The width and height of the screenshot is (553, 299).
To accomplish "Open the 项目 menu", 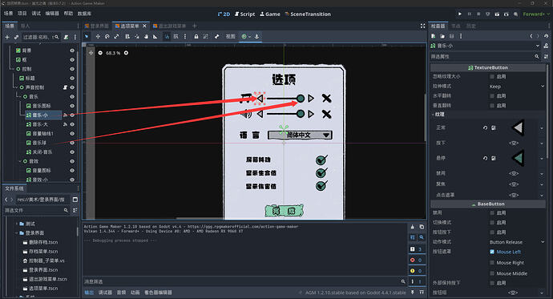I will point(22,14).
